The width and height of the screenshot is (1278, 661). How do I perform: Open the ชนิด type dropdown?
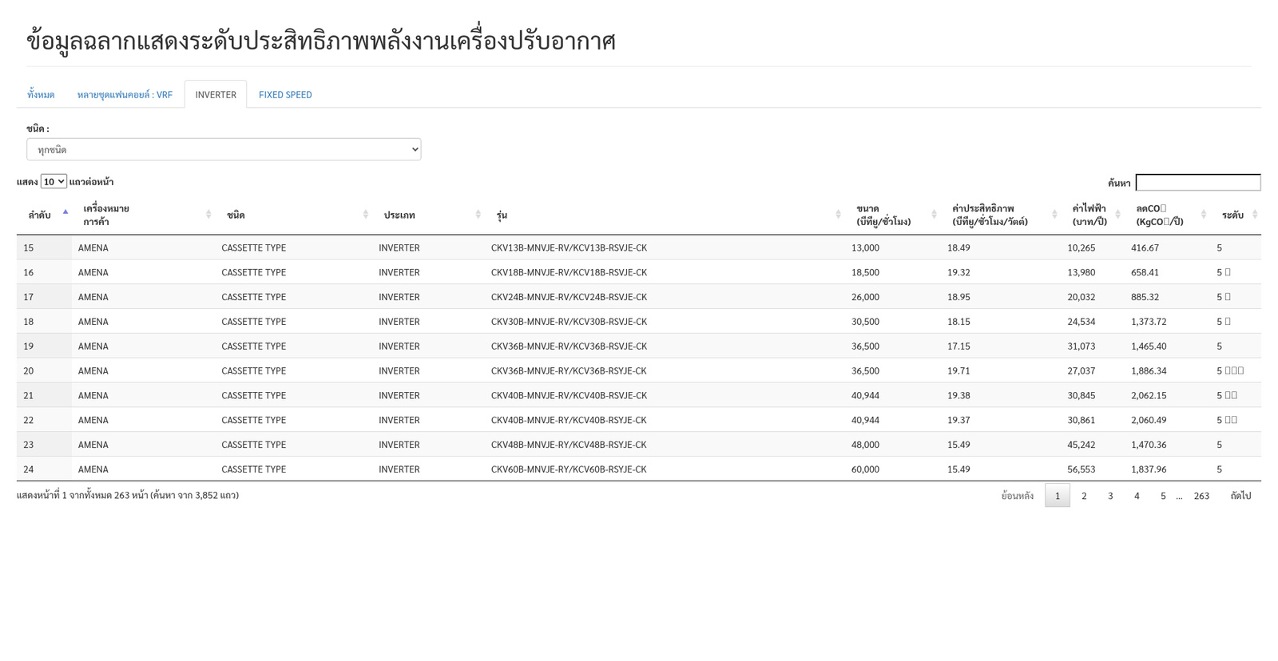(224, 149)
